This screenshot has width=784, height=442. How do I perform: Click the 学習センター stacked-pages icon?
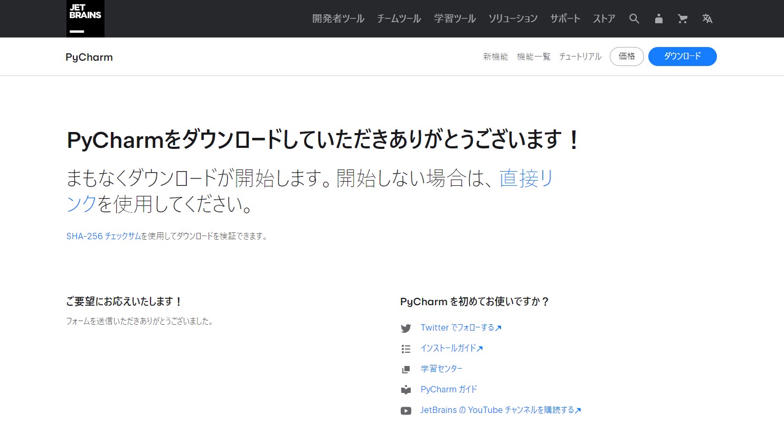click(x=406, y=370)
